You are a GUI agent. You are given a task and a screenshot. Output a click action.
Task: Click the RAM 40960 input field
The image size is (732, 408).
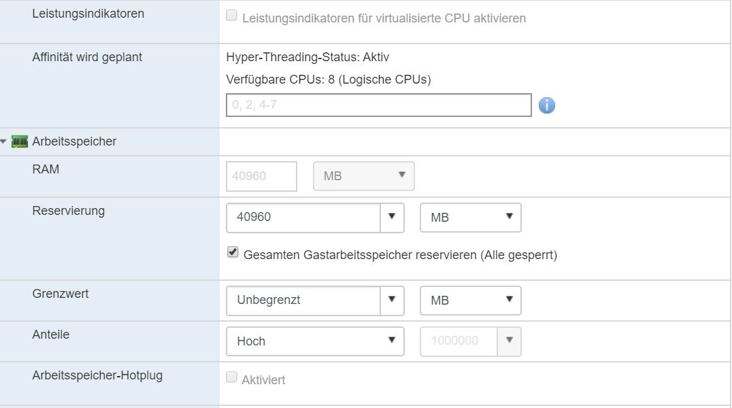pyautogui.click(x=261, y=176)
